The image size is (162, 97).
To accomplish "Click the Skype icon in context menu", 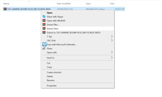I will click(x=44, y=16).
